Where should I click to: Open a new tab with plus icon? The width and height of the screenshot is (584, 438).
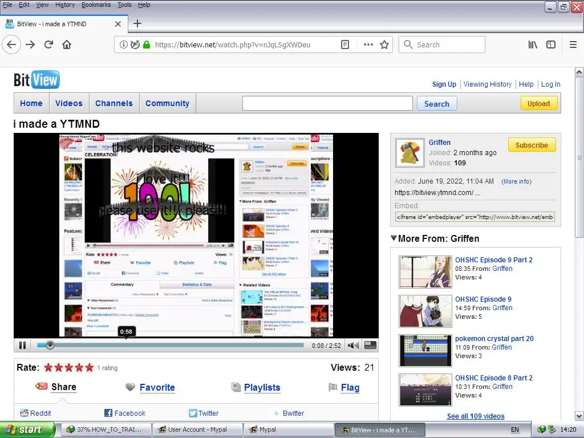137,23
